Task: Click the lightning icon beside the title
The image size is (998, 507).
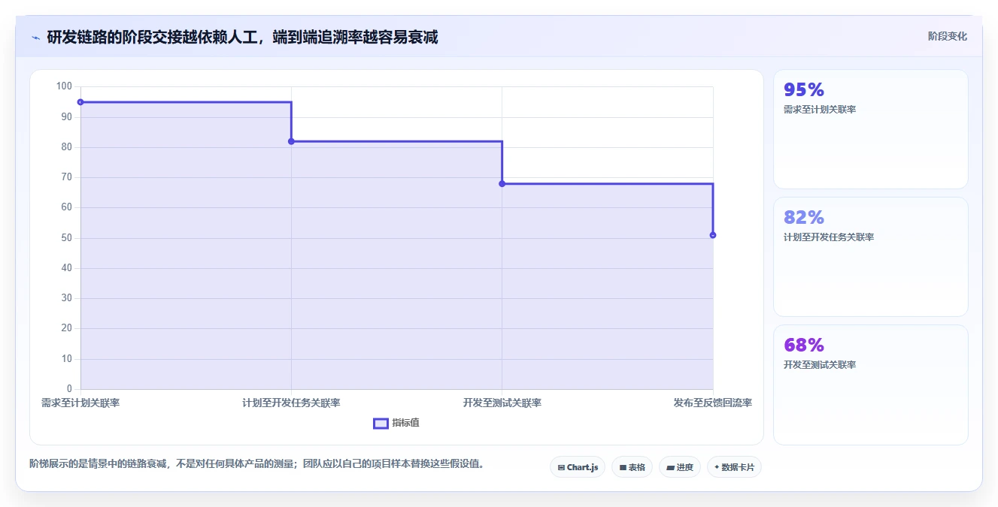Action: coord(35,38)
